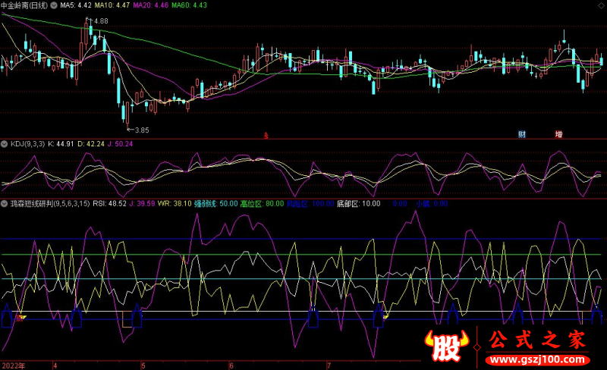The height and width of the screenshot is (370, 607).
Task: Click the blue 财 event marker
Action: 522,135
